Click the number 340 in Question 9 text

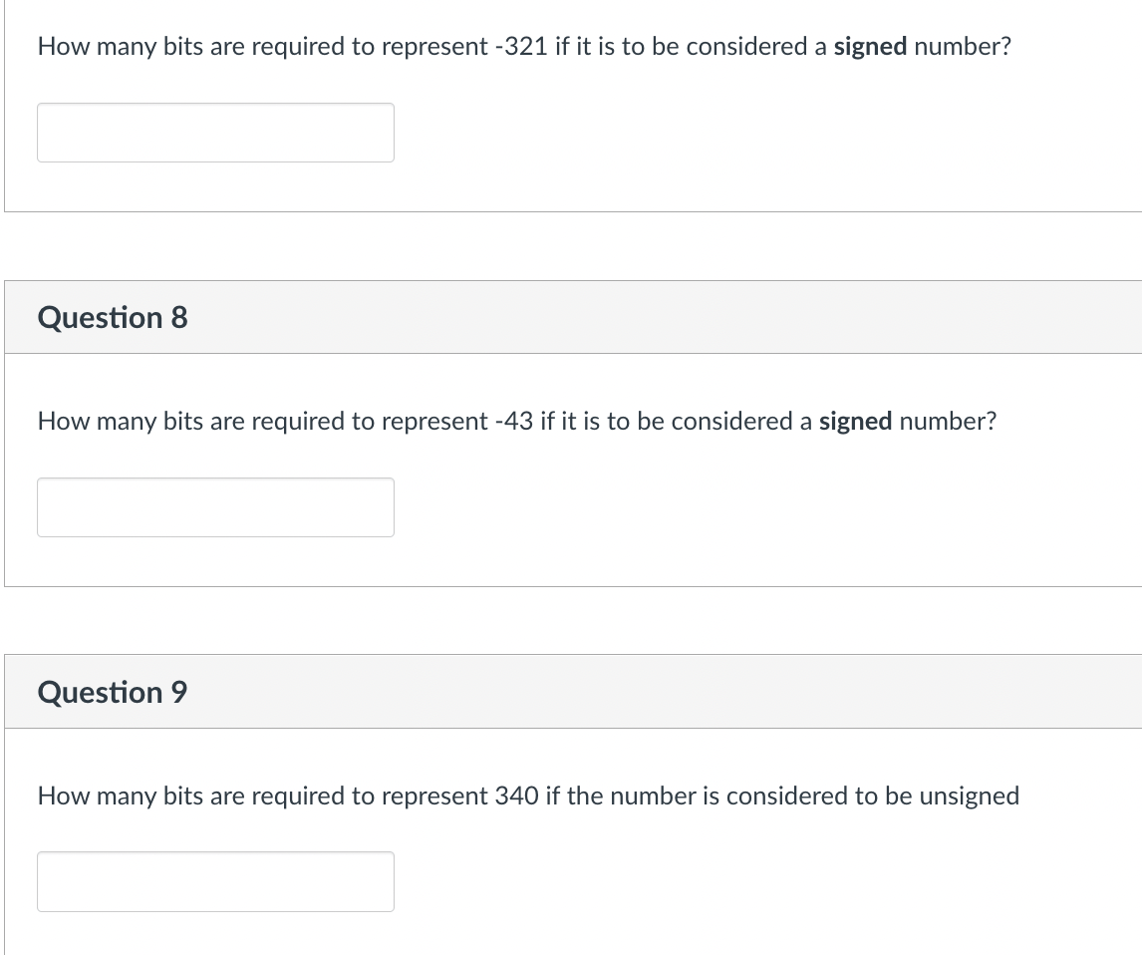[516, 796]
